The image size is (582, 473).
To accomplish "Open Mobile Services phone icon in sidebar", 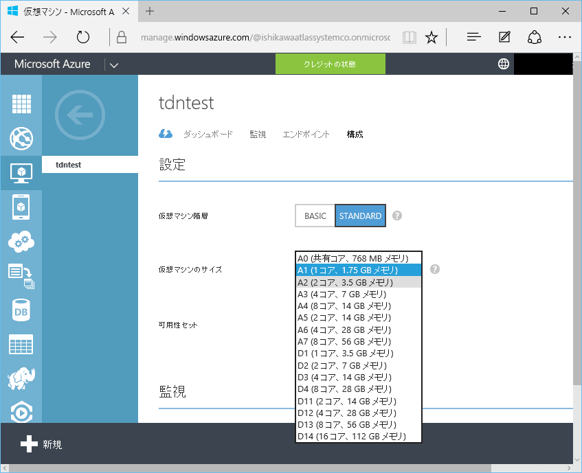I will (x=21, y=207).
